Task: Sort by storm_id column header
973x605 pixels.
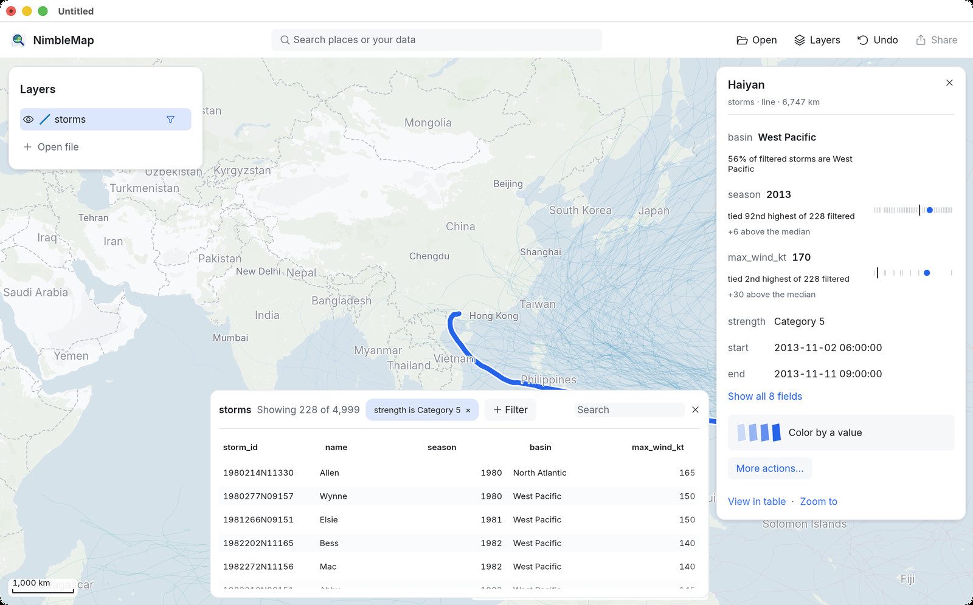Action: point(240,447)
